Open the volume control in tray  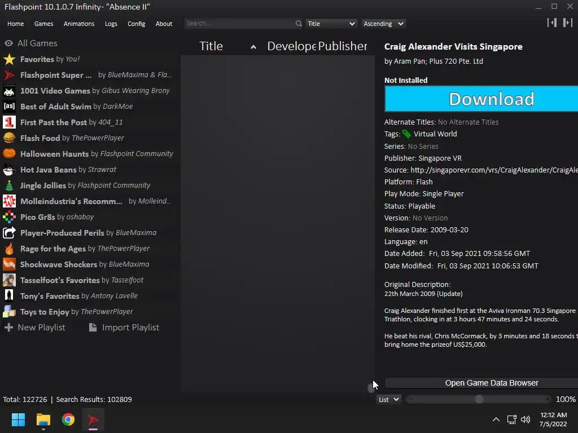(526, 419)
